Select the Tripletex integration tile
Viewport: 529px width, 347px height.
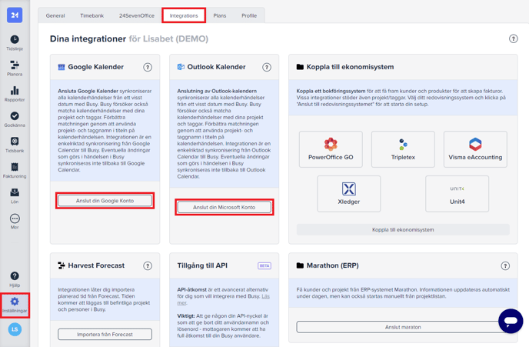[403, 149]
